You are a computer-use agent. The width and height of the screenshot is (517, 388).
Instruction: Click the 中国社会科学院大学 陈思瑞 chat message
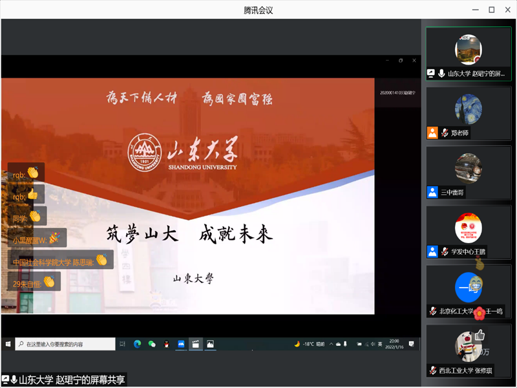pyautogui.click(x=60, y=261)
